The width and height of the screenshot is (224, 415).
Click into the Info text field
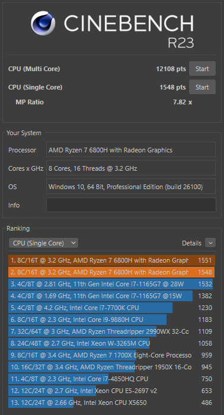tap(131, 205)
